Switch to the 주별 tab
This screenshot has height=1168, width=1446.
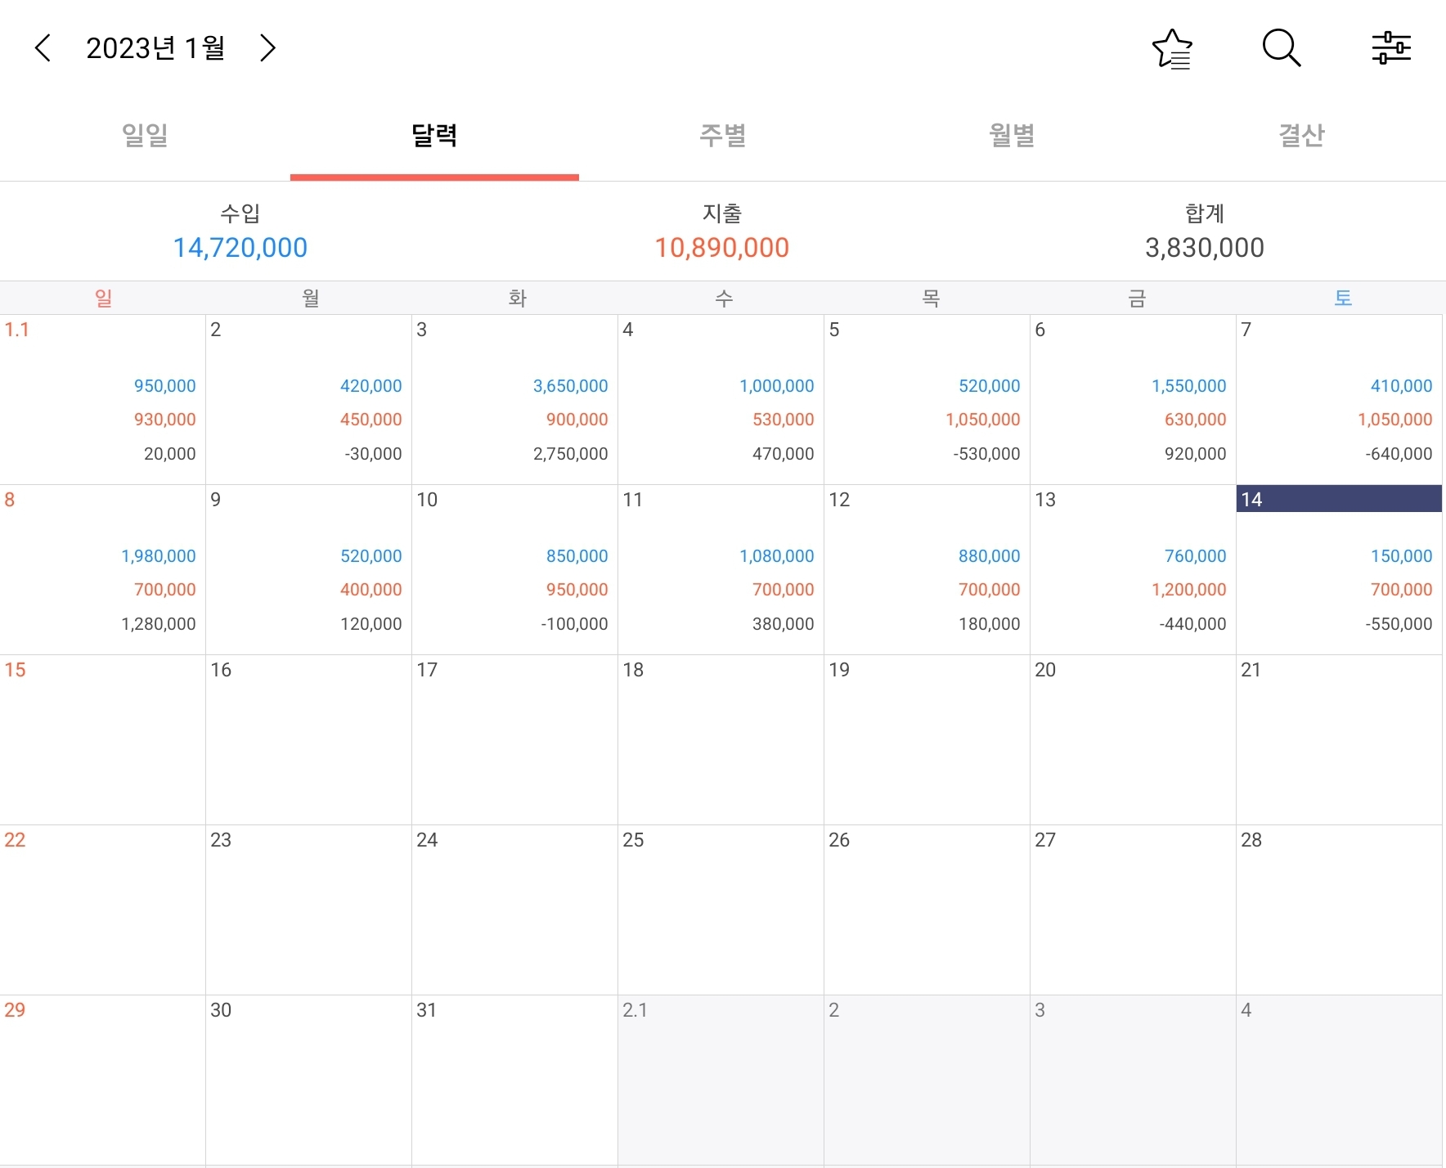tap(723, 135)
